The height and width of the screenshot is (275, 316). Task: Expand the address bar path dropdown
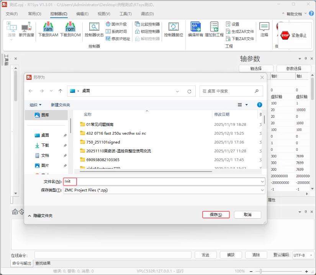point(177,91)
